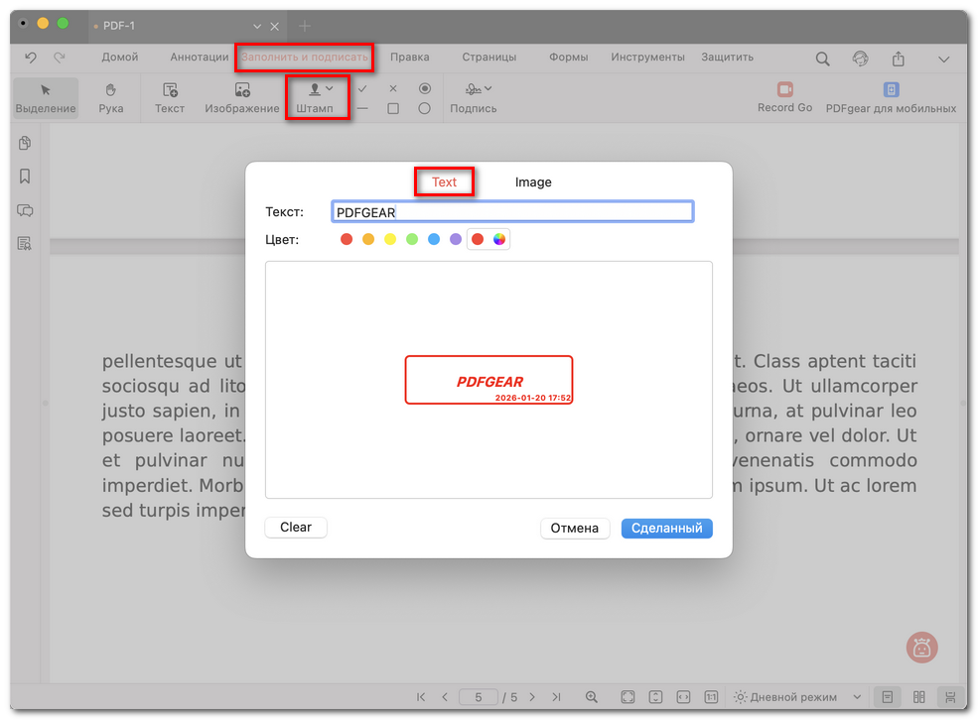Open the bookmarks sidebar panel
This screenshot has height=720, width=978.
coord(25,177)
